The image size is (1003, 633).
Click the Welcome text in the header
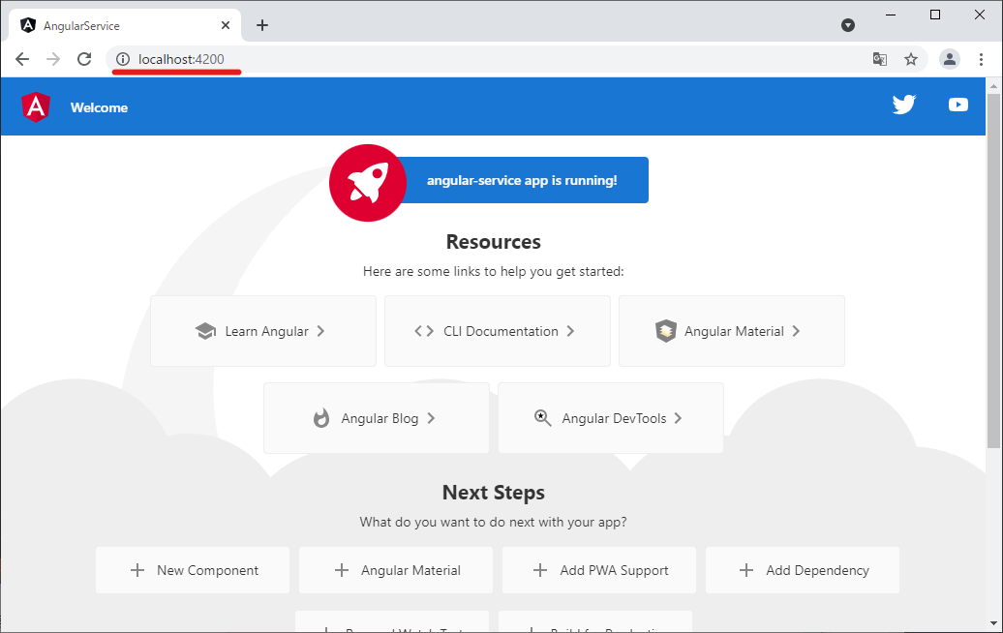pos(99,108)
